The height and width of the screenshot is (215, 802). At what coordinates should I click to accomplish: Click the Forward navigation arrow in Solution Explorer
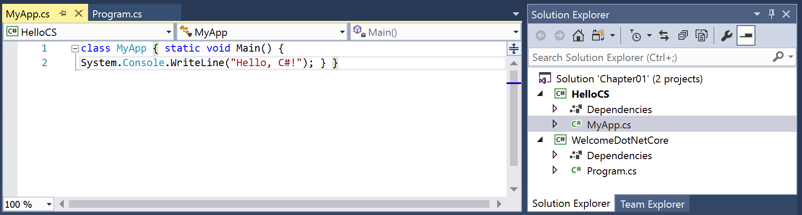(x=559, y=35)
